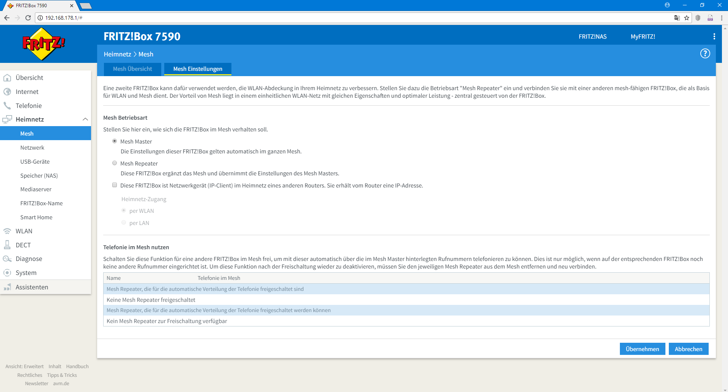The height and width of the screenshot is (392, 728).
Task: Click the shield extension icon
Action: point(698,18)
